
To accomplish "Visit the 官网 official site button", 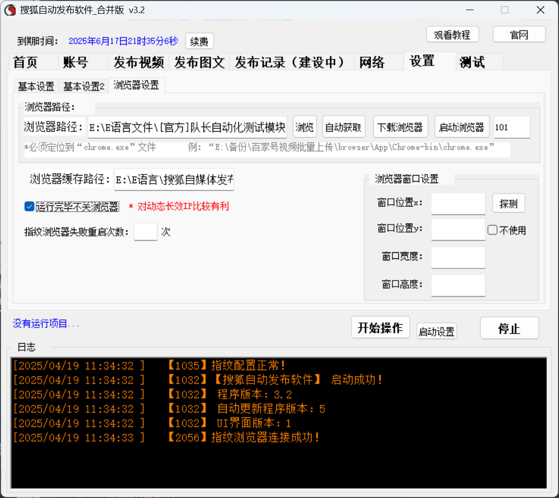I will coord(519,34).
